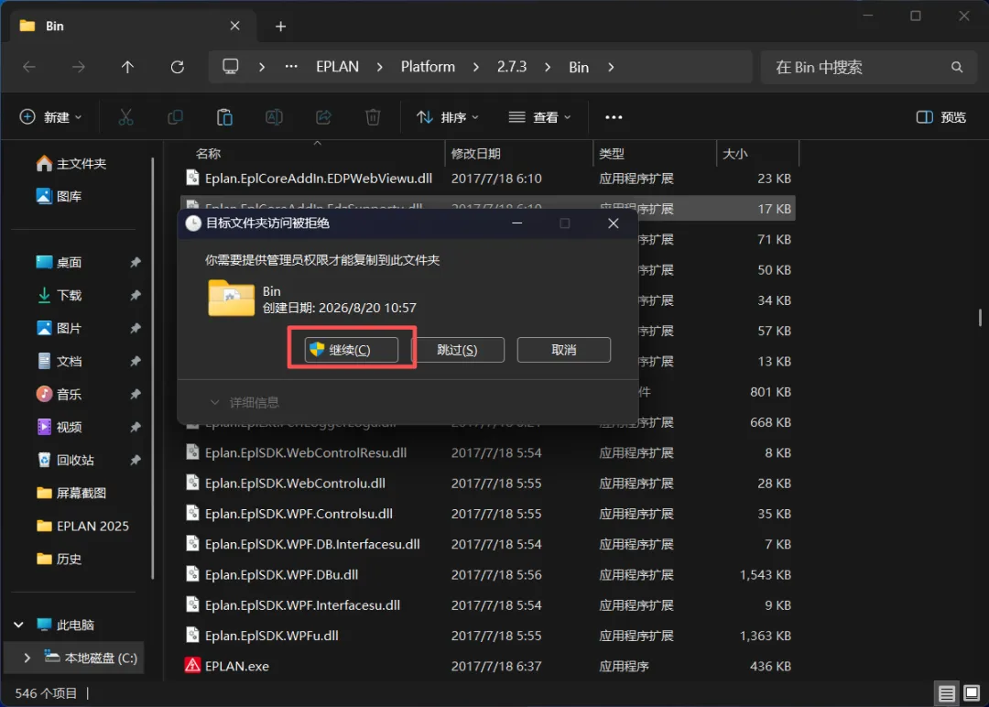Sort by Date Modified column header
This screenshot has width=989, height=707.
click(x=475, y=154)
